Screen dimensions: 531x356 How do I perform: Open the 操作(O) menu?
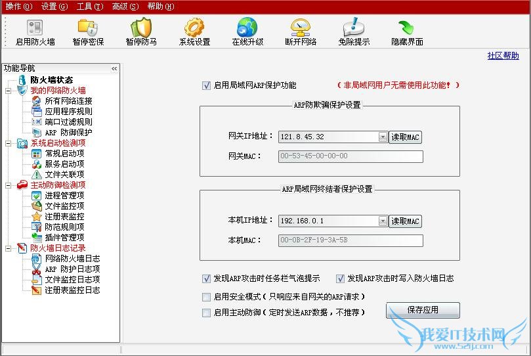click(x=19, y=6)
